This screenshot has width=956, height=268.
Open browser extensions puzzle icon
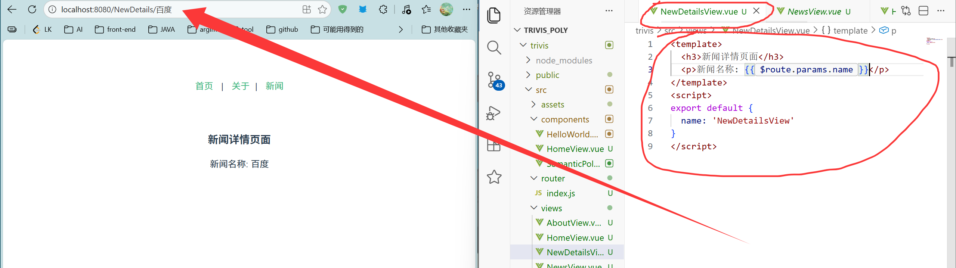pos(383,9)
